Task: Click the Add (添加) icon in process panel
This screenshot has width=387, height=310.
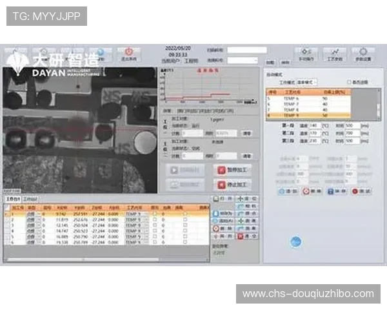Action: [282, 191]
